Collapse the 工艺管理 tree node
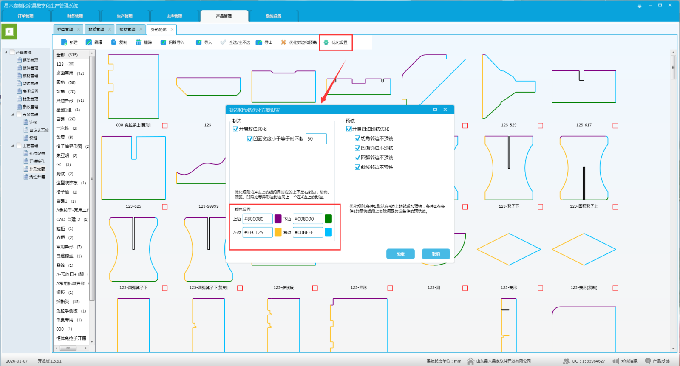Viewport: 680px width, 366px height. click(x=13, y=146)
